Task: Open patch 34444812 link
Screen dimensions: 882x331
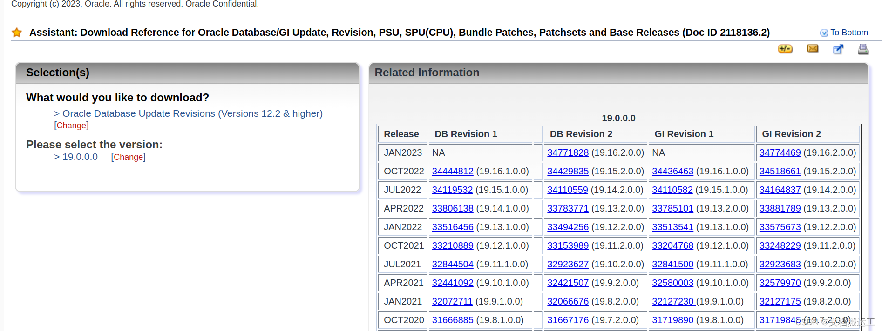Action: (x=453, y=171)
